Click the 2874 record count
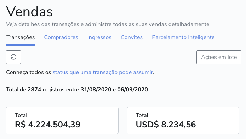 pos(34,90)
